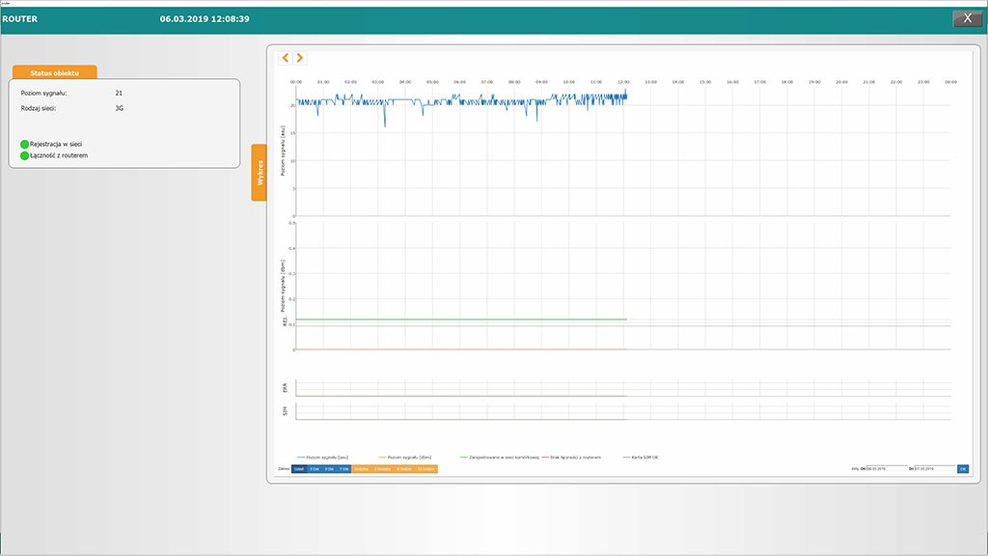Screen dimensions: 988x556
Task: Click the green Rejestracja w sieci indicator
Action: pyautogui.click(x=24, y=145)
